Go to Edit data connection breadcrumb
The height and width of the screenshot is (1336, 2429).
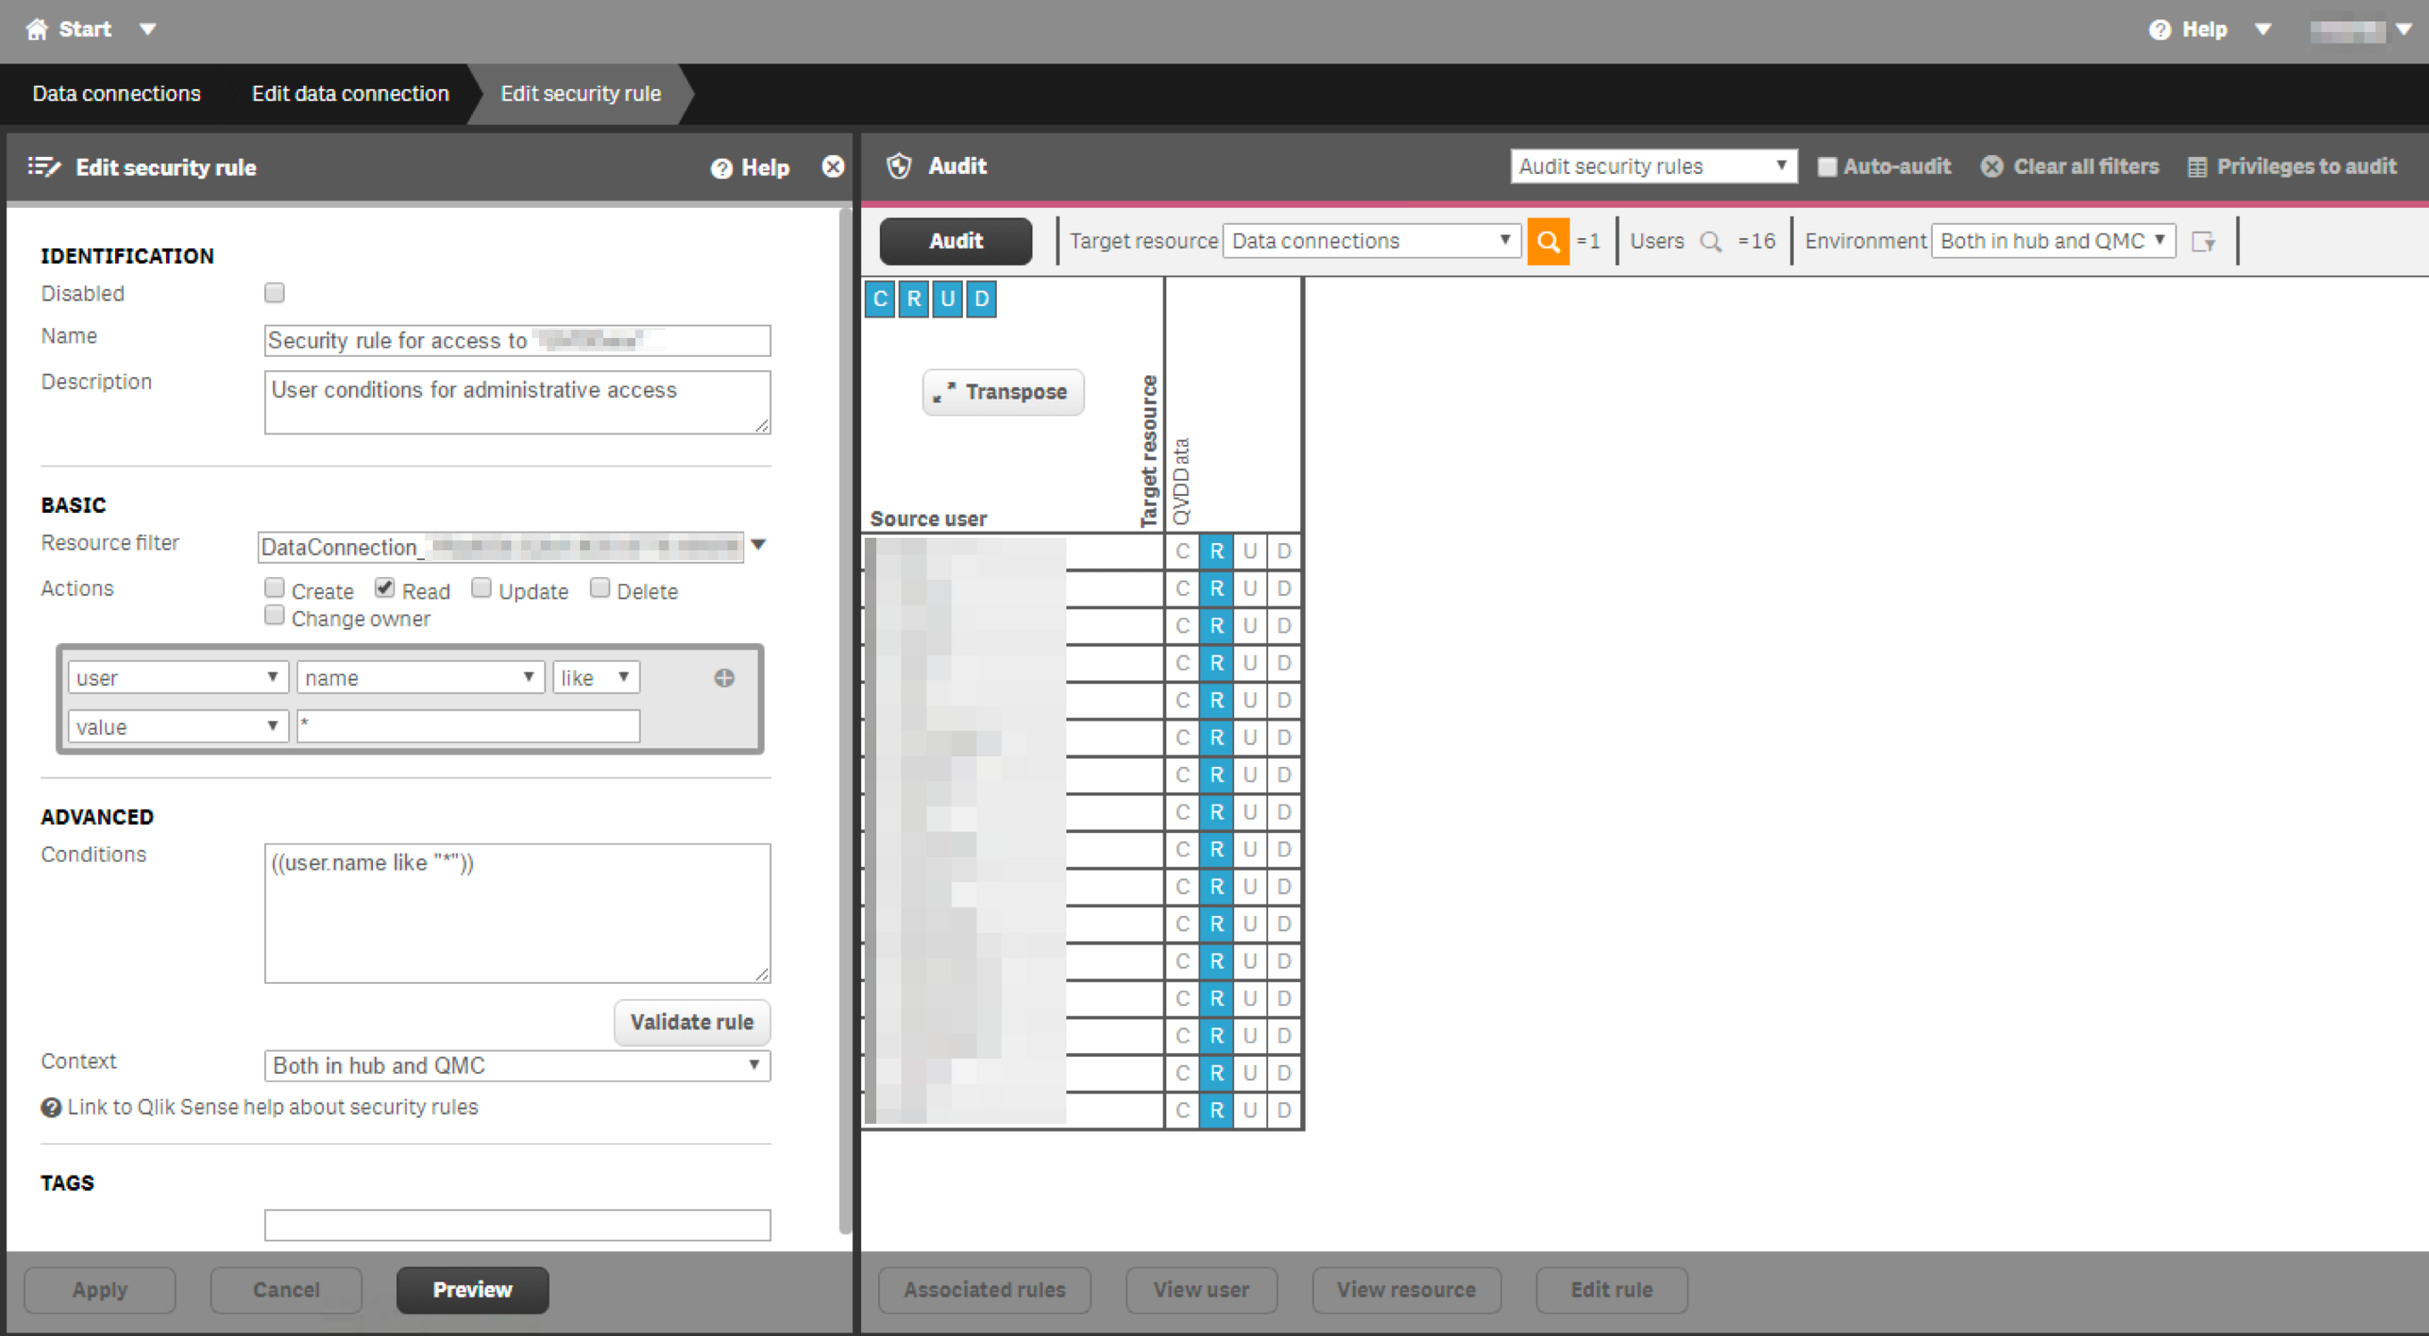(x=350, y=94)
